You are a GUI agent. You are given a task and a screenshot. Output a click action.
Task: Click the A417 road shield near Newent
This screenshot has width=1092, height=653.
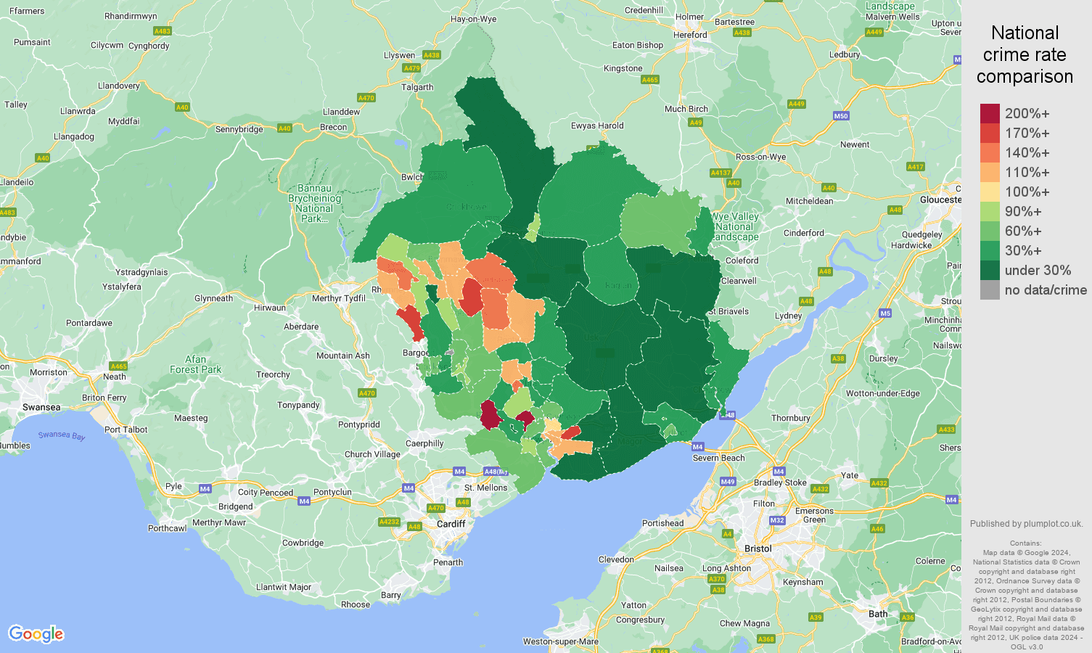point(916,167)
